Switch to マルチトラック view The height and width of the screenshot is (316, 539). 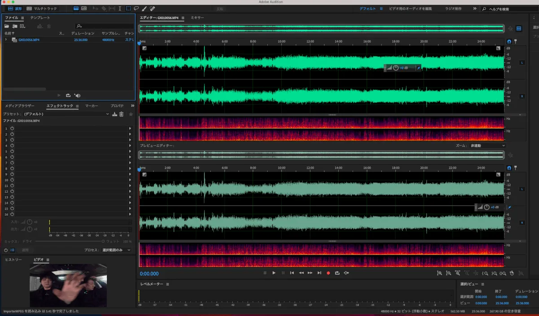tap(42, 9)
